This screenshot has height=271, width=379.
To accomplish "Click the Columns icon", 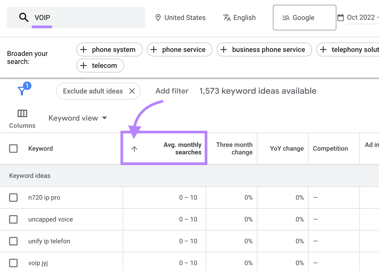I will 22,113.
